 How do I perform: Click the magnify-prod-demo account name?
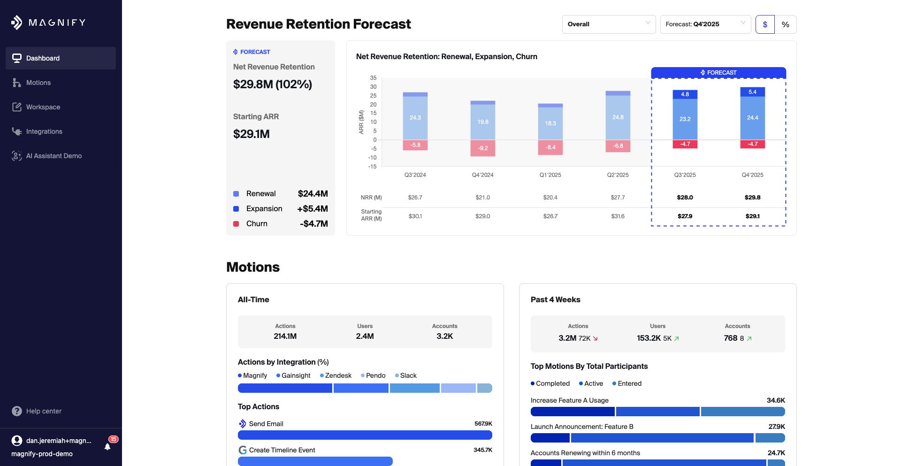[42, 454]
